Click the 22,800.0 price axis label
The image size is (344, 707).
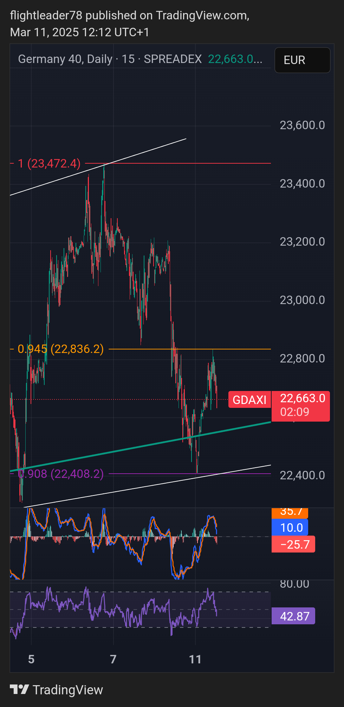pyautogui.click(x=302, y=359)
